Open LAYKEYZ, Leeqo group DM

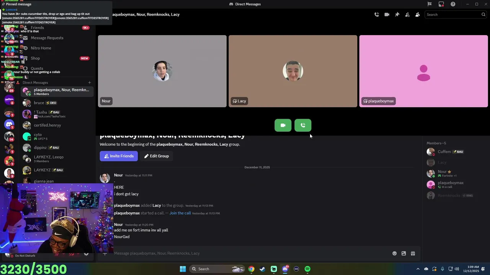point(57,159)
